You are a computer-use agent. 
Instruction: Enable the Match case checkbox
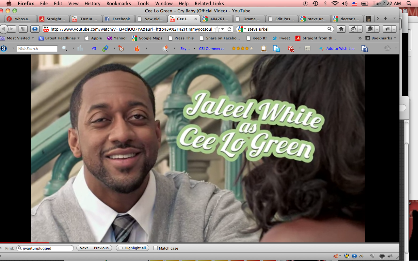[x=156, y=248]
